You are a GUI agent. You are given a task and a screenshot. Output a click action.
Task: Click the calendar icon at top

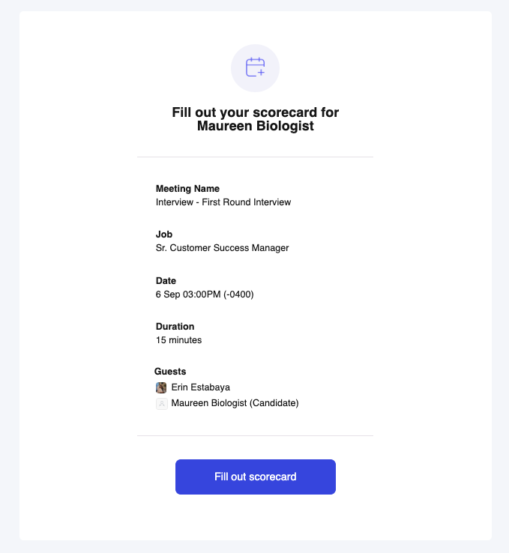[255, 68]
